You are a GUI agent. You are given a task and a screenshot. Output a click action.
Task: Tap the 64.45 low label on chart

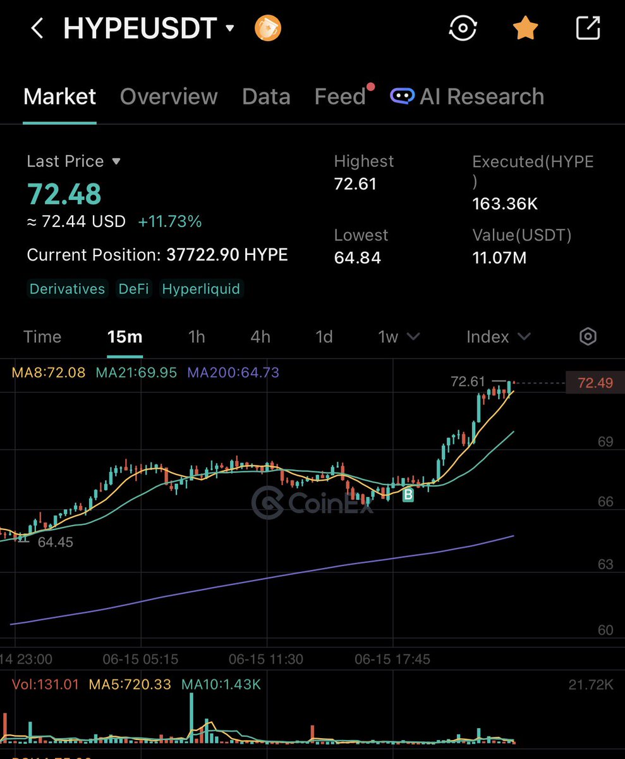56,542
